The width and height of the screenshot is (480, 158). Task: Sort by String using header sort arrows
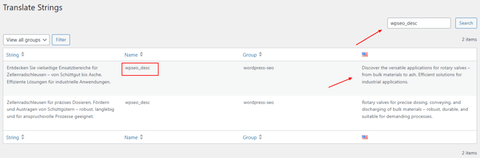tap(23, 55)
